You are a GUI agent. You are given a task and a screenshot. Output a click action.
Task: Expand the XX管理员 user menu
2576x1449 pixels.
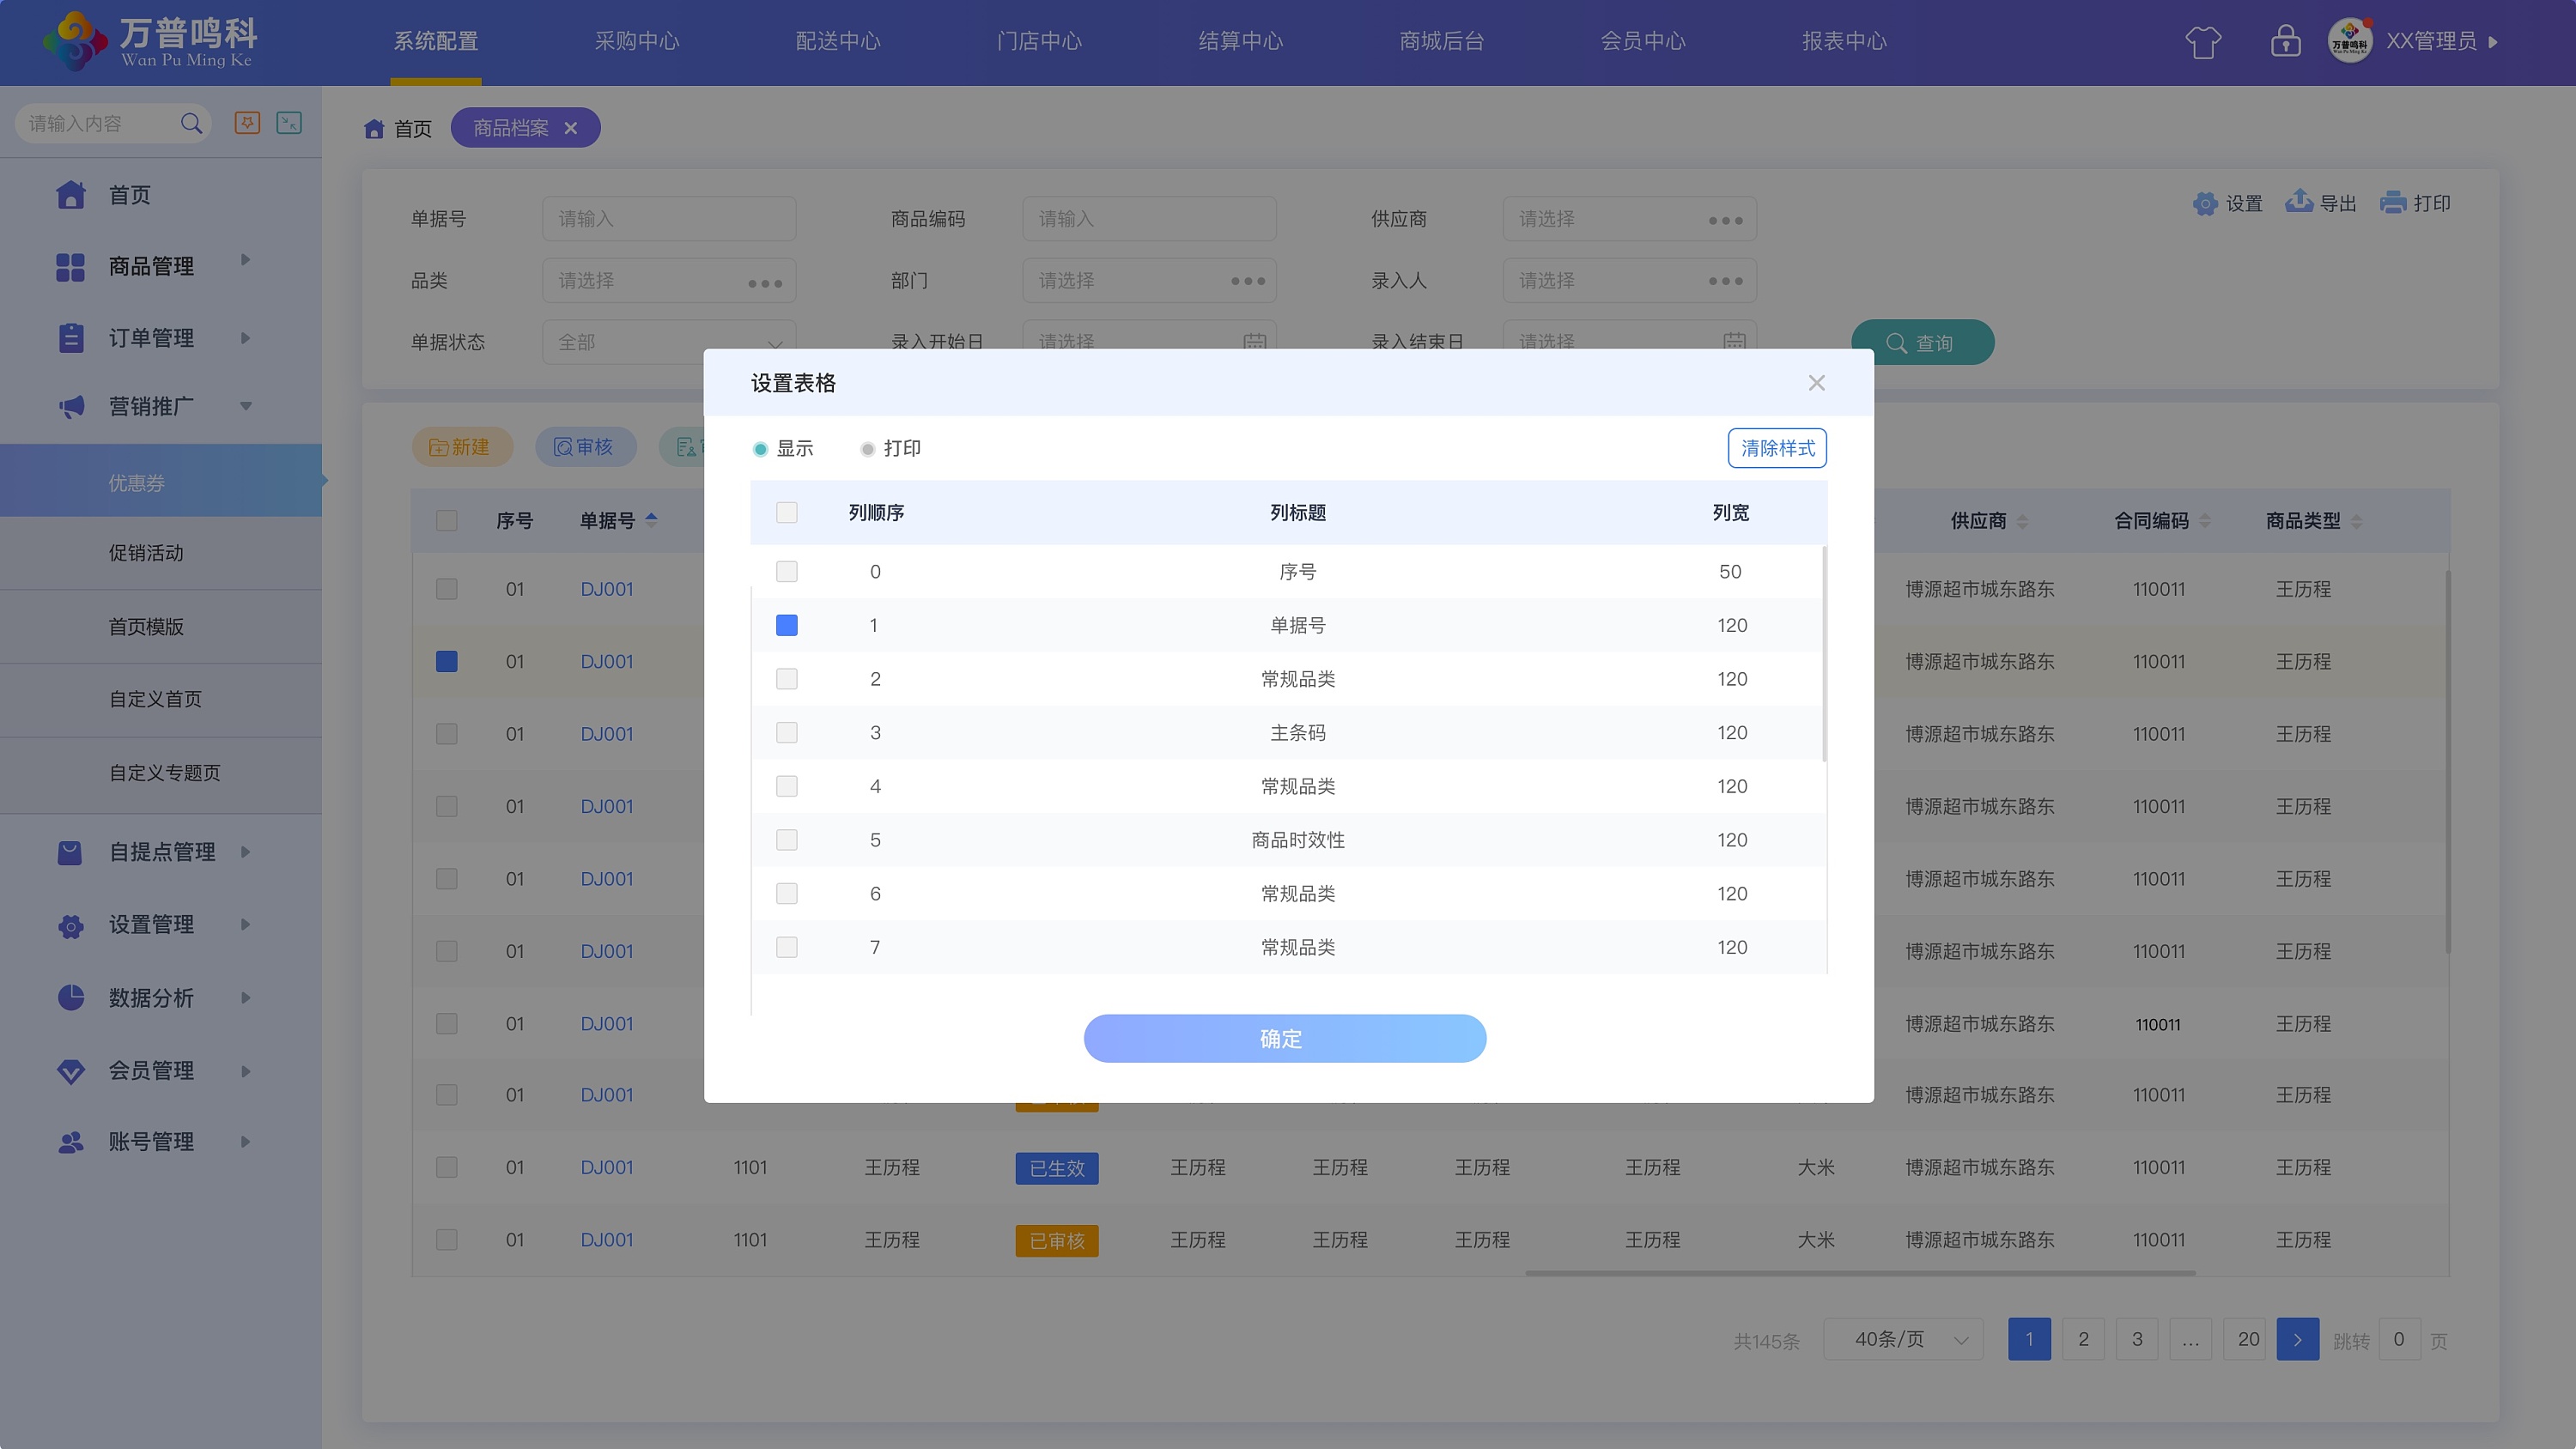(2431, 42)
